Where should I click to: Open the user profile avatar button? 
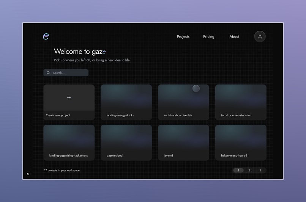coord(260,36)
